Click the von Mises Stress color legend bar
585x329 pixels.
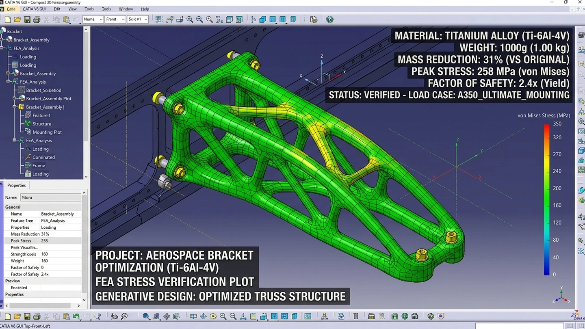coord(547,199)
